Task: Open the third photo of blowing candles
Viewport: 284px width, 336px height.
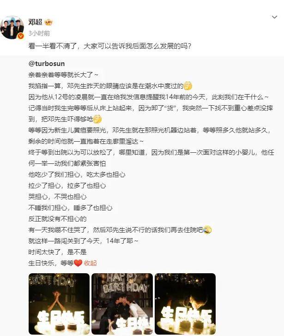Action: 185,304
